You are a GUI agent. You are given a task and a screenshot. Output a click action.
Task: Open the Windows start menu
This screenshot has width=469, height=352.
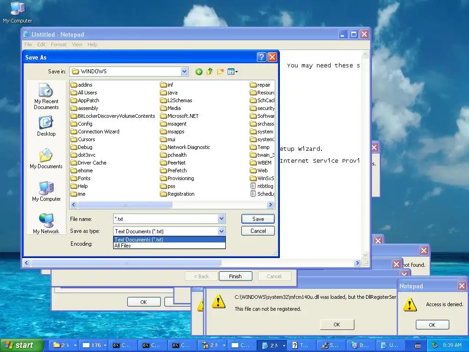pos(21,345)
